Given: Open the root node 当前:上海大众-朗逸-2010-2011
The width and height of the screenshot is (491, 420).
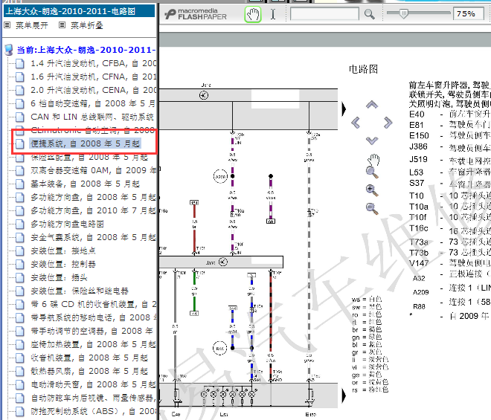Looking at the screenshot, I should pos(86,50).
